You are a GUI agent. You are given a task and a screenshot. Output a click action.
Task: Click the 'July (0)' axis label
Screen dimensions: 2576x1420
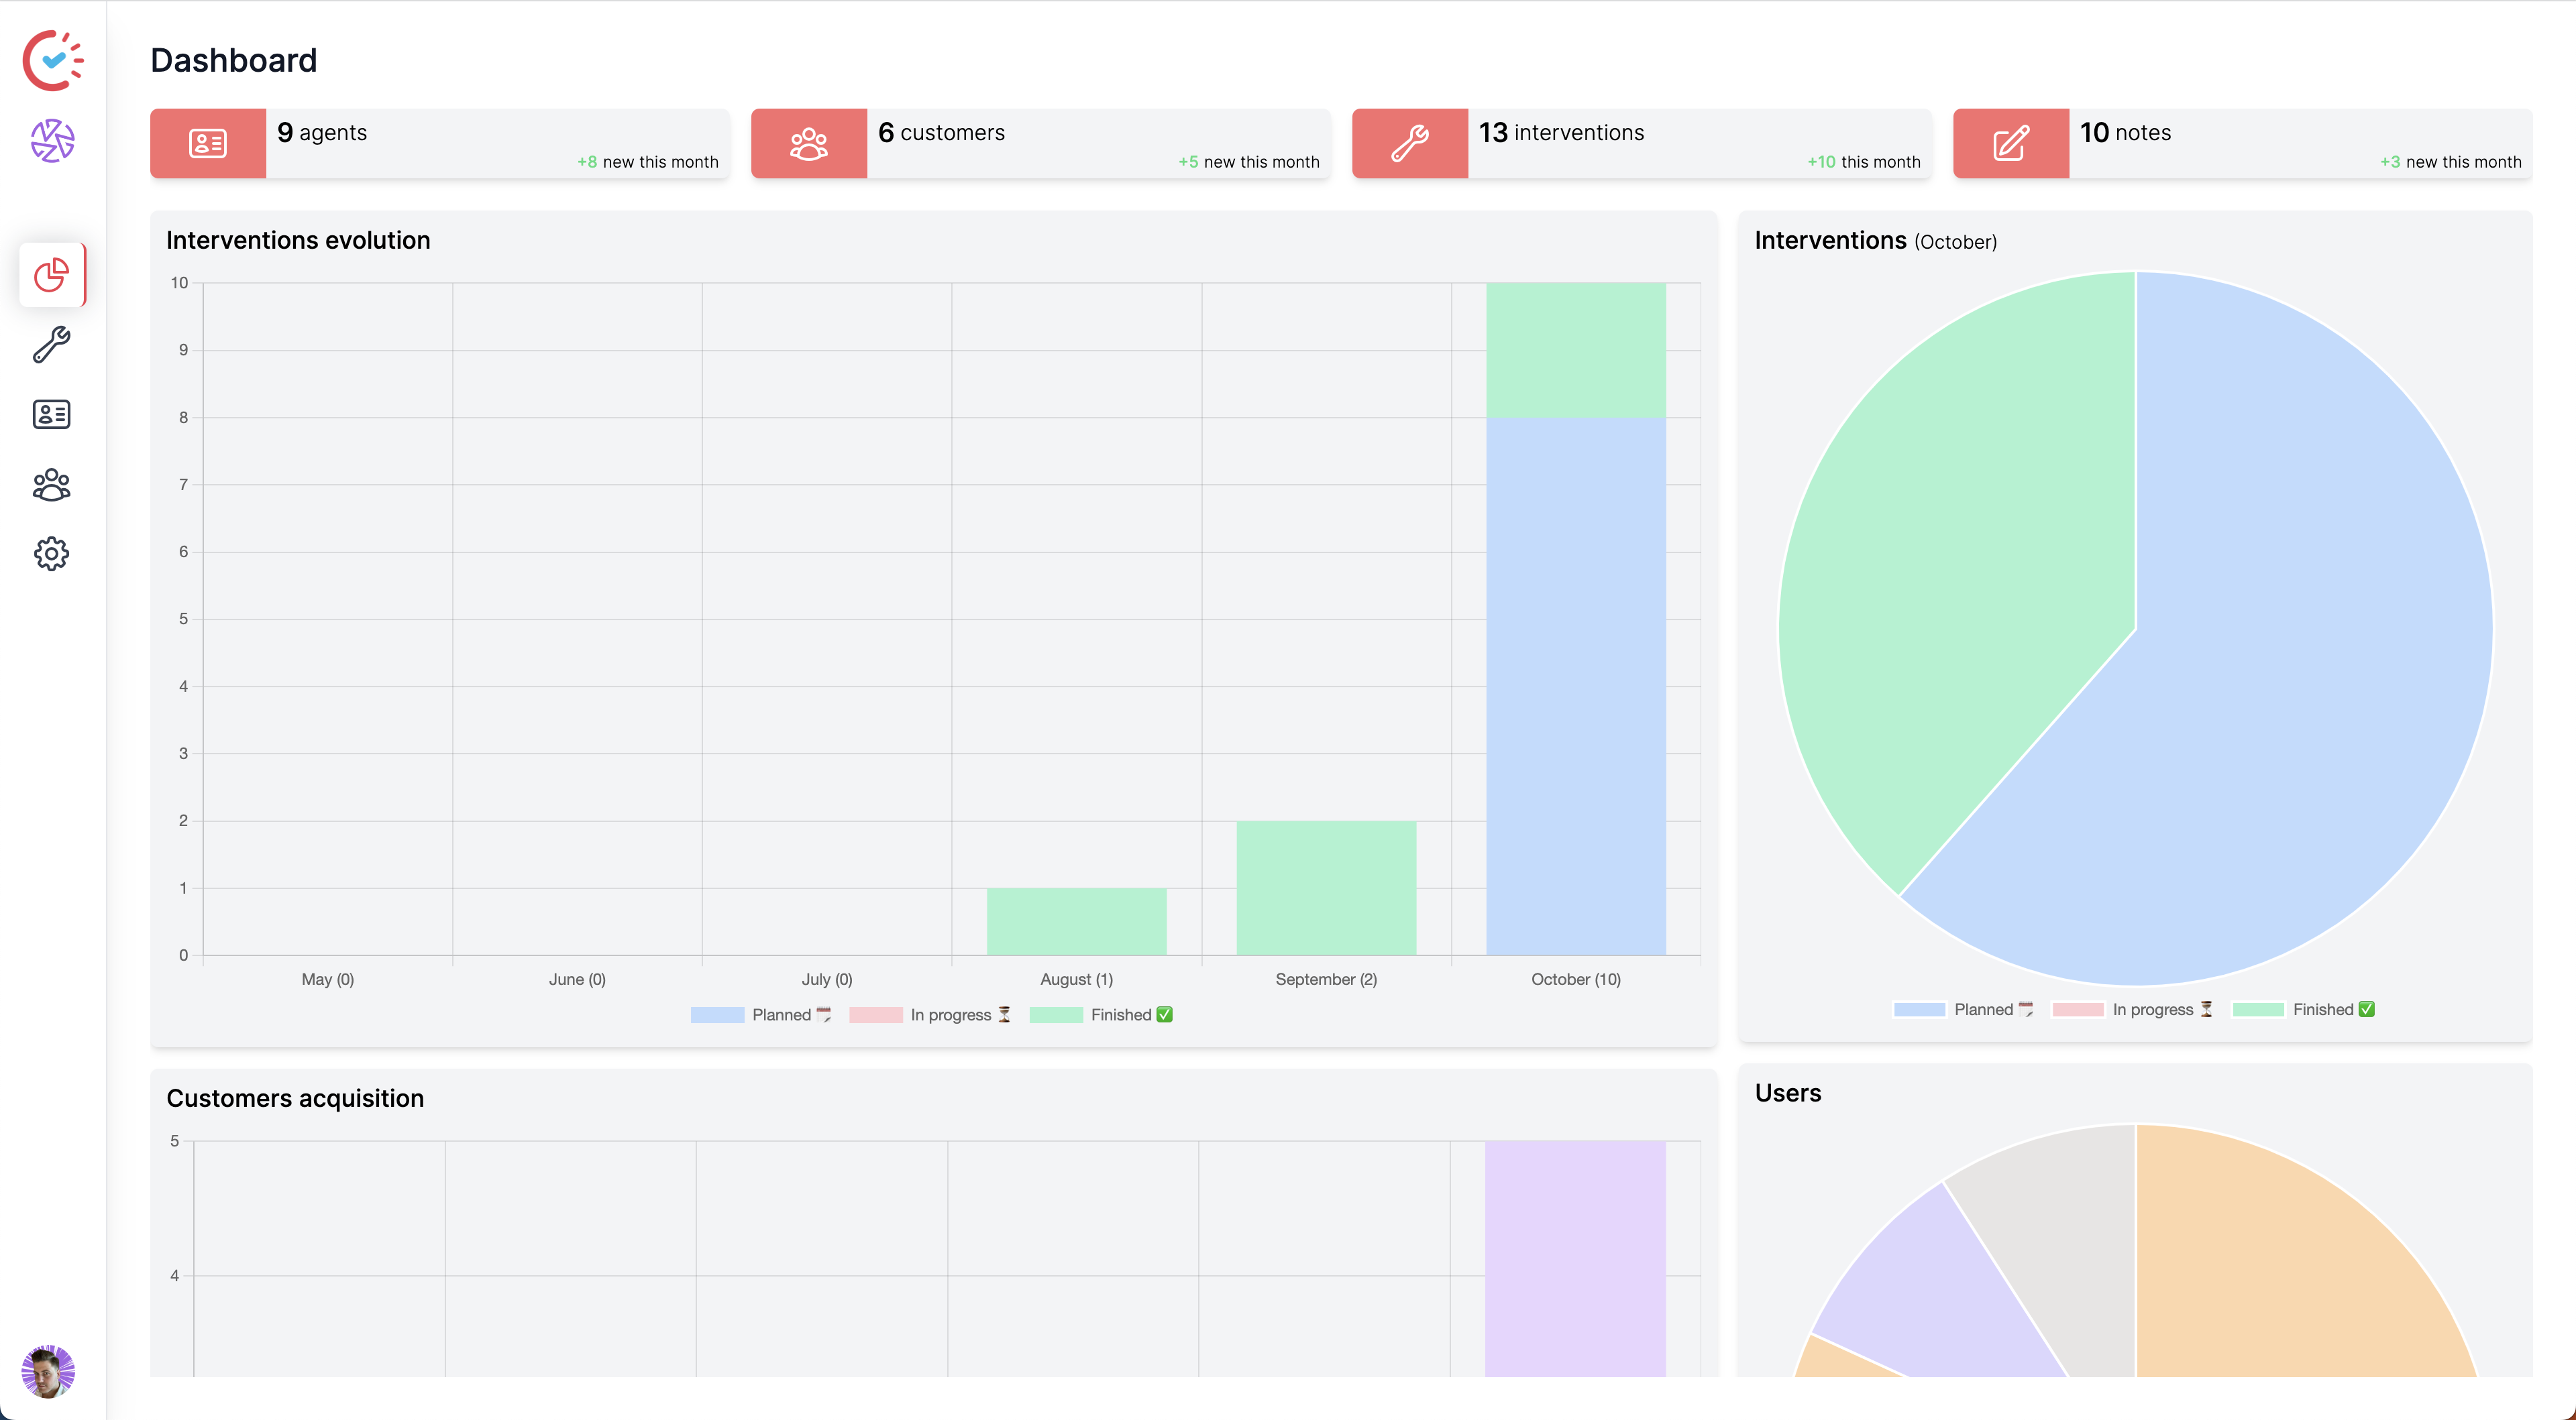click(x=827, y=980)
